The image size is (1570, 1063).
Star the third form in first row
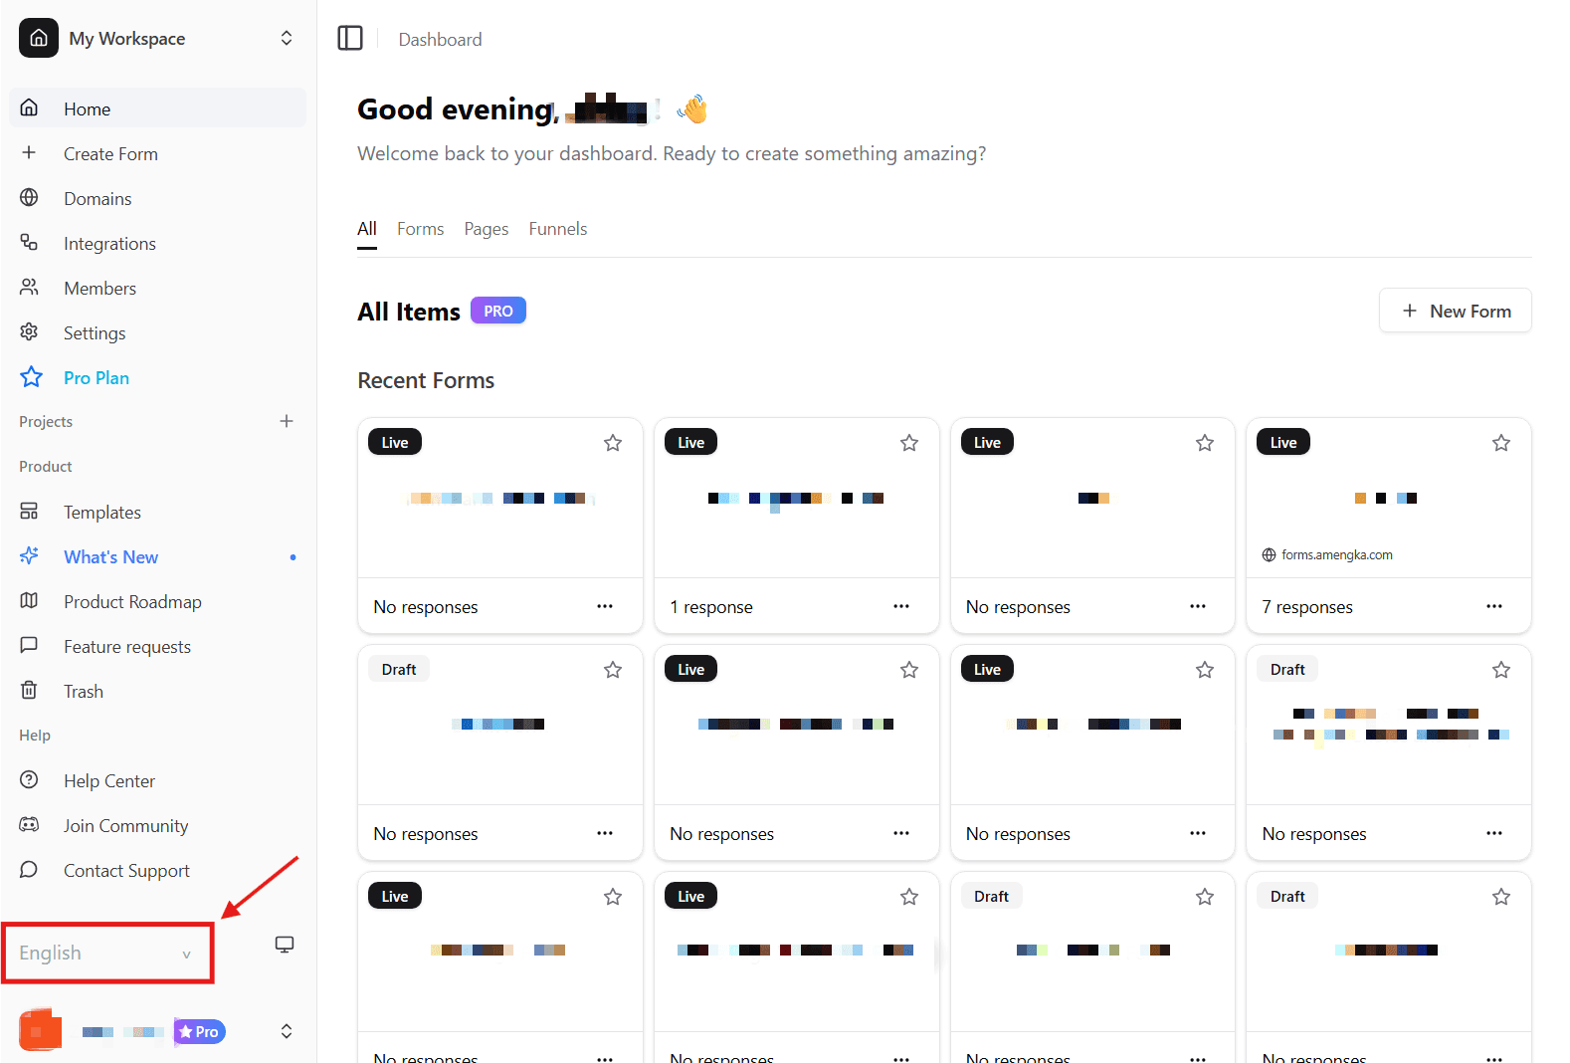tap(1205, 443)
